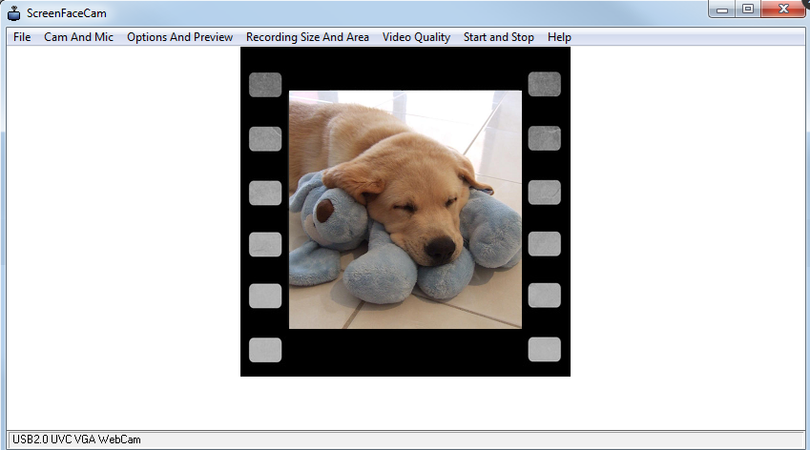
Task: Open the Video Quality menu
Action: (x=416, y=37)
